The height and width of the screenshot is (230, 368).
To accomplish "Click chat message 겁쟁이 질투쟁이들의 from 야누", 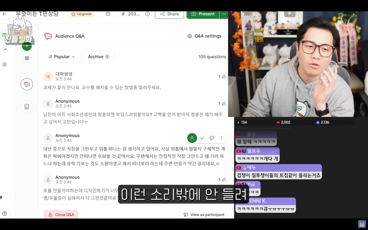I will [x=278, y=172].
